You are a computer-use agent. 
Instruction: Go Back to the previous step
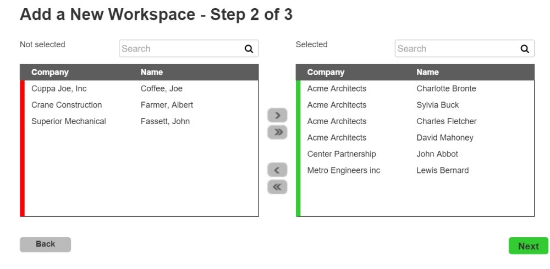[45, 244]
